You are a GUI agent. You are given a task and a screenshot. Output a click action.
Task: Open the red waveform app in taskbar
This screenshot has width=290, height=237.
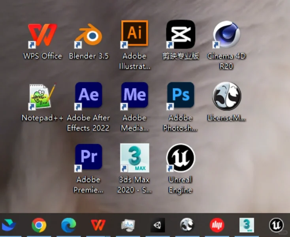tap(217, 225)
